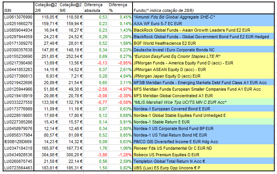Viewport: 277px width, 174px height.
Task: Select the Nordea-1 US Corporate Bond Fund cell
Action: pyautogui.click(x=203, y=128)
